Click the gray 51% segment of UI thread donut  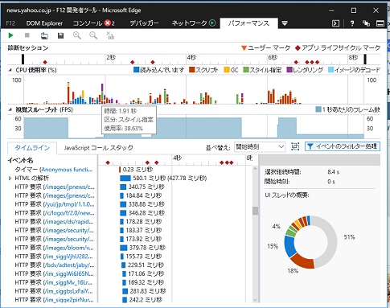[331, 241]
